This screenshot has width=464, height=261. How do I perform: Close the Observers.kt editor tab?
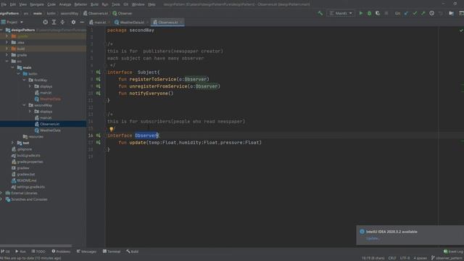(x=181, y=22)
